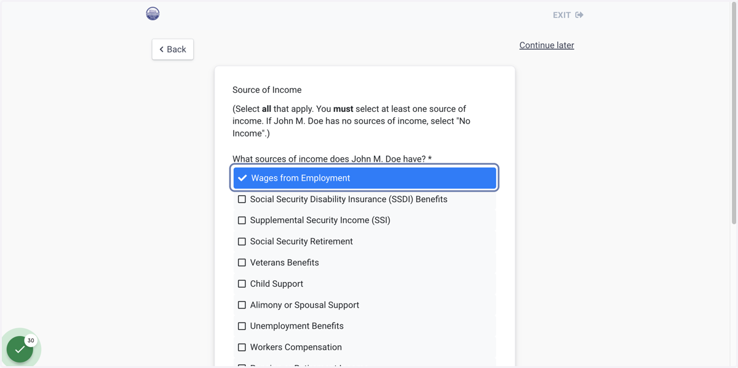
Task: Click the page vertical scrollbar
Action: [x=734, y=114]
